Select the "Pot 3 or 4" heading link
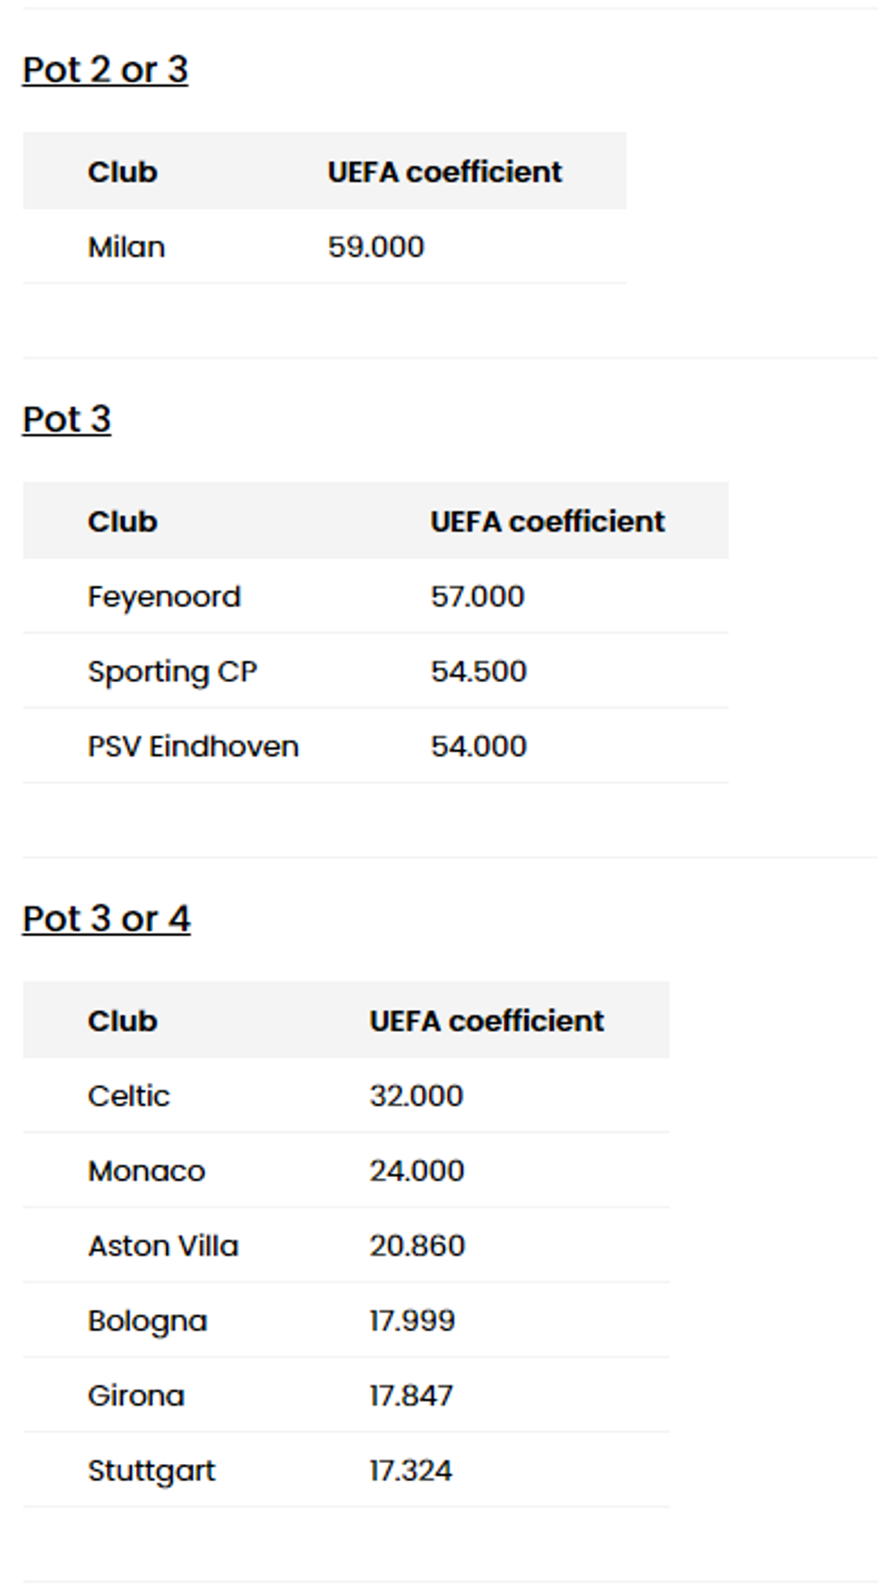 [106, 919]
